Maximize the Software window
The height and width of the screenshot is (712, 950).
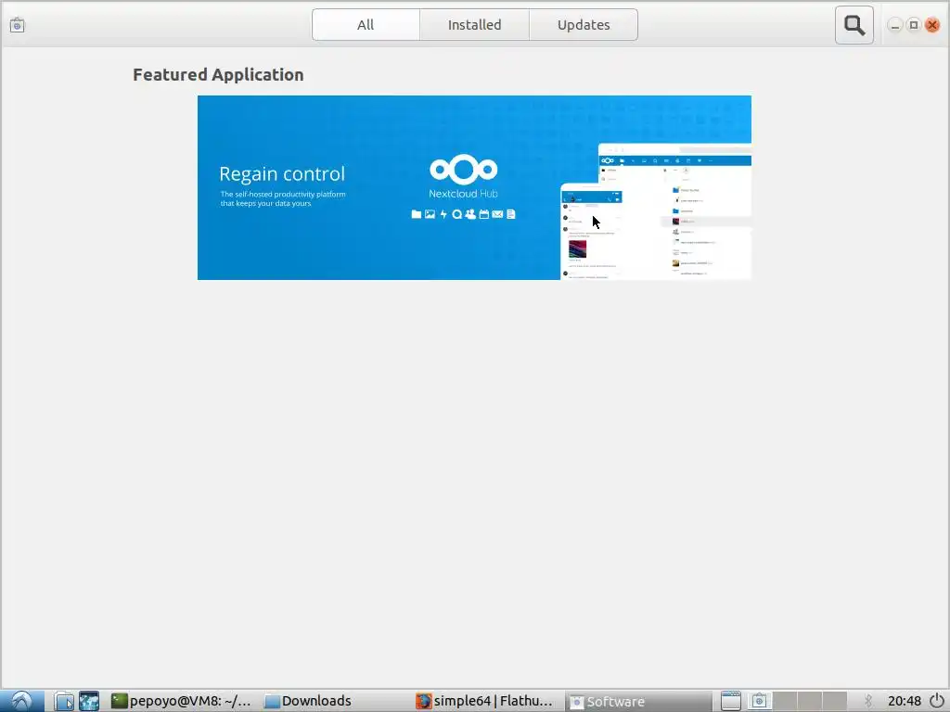coord(913,25)
